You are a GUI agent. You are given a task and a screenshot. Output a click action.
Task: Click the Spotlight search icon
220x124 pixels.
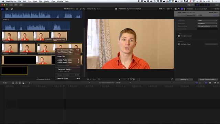tap(213, 1)
